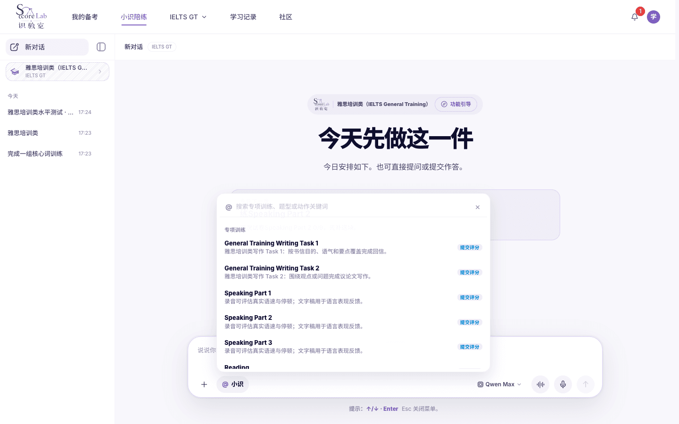Viewport: 679px width, 424px height.
Task: Click the ScoreLab logo in header
Action: (x=32, y=16)
